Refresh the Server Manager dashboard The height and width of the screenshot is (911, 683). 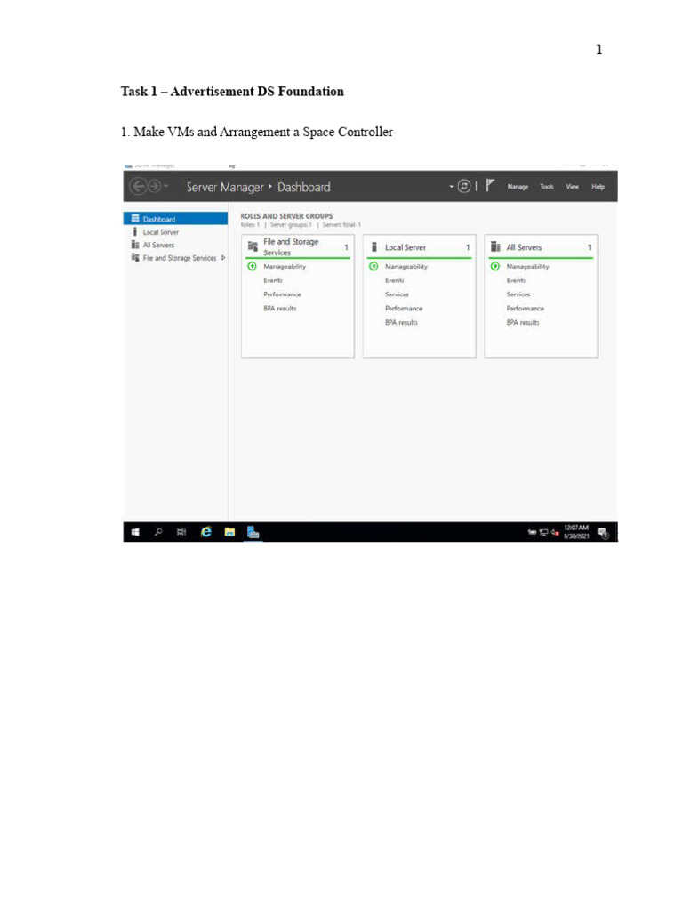(x=463, y=186)
